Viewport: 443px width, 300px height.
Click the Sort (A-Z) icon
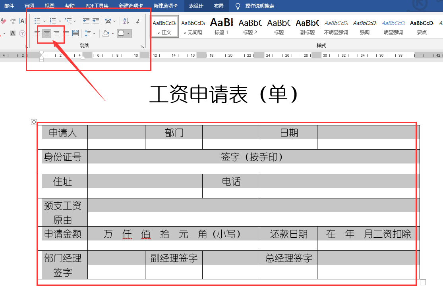126,21
